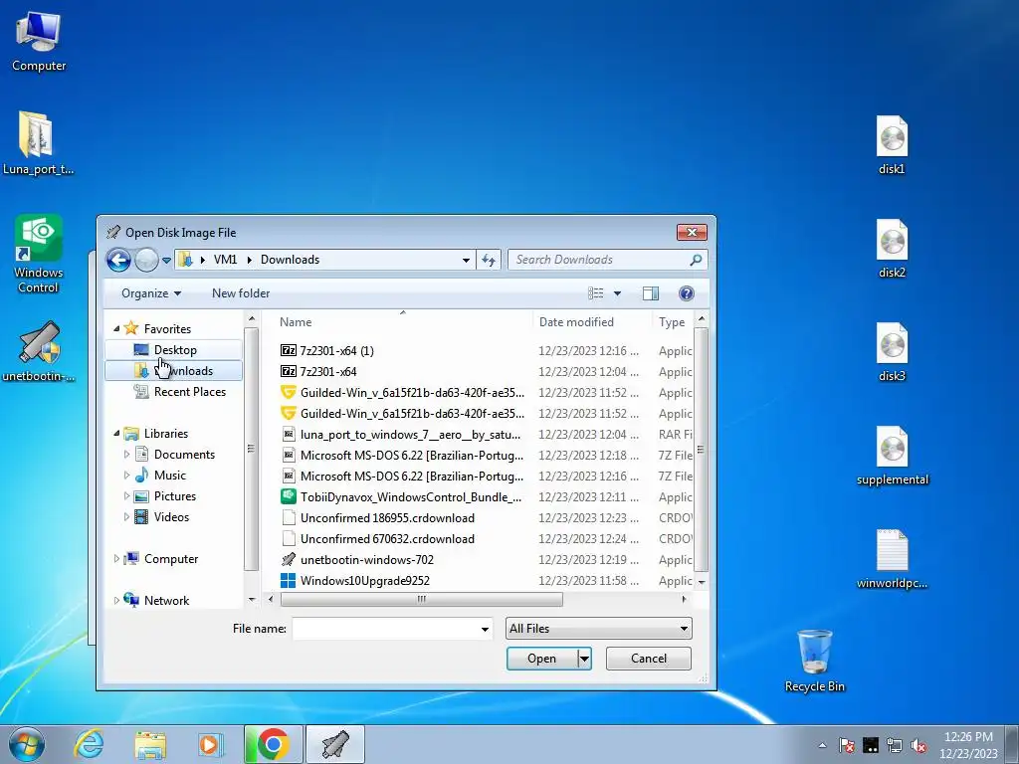Expand the Network tree node
Screen dimensions: 1019x764
(116, 600)
